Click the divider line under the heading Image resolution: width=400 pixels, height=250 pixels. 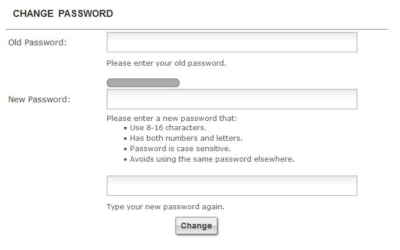(x=197, y=29)
